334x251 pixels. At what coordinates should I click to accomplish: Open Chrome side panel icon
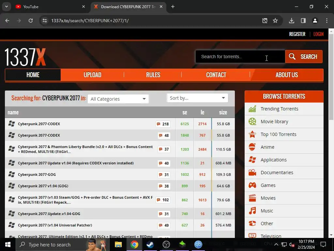pos(303,21)
